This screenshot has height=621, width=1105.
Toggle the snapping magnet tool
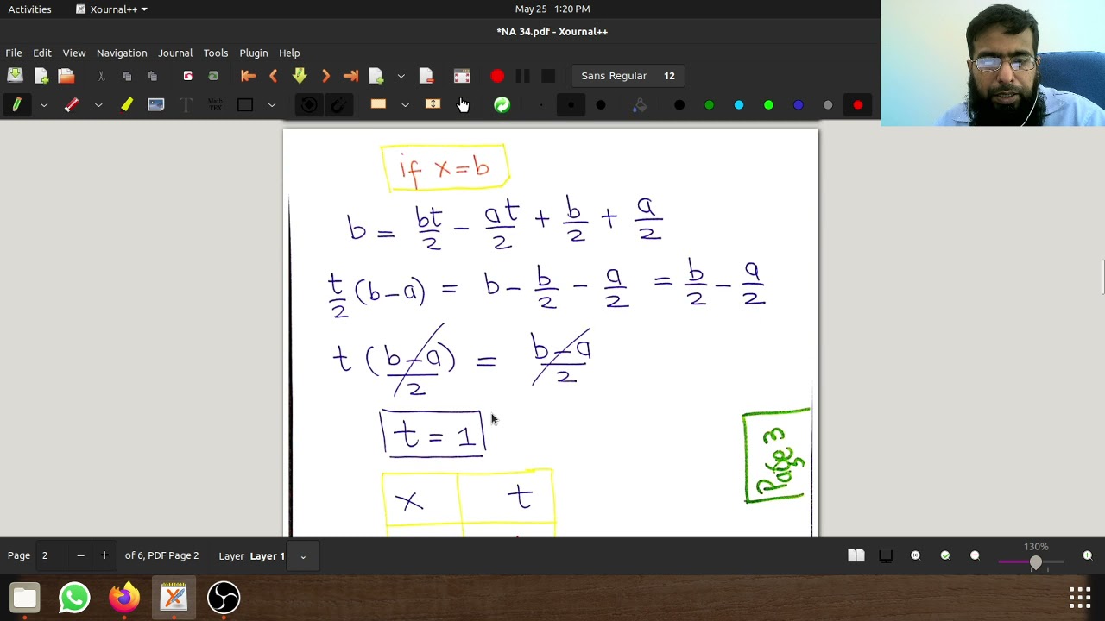coord(338,105)
